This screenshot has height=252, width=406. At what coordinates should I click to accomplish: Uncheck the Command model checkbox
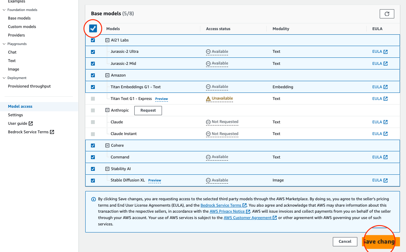[93, 157]
